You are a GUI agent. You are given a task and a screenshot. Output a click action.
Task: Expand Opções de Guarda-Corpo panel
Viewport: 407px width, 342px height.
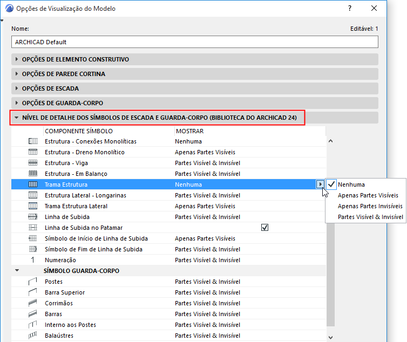click(17, 102)
